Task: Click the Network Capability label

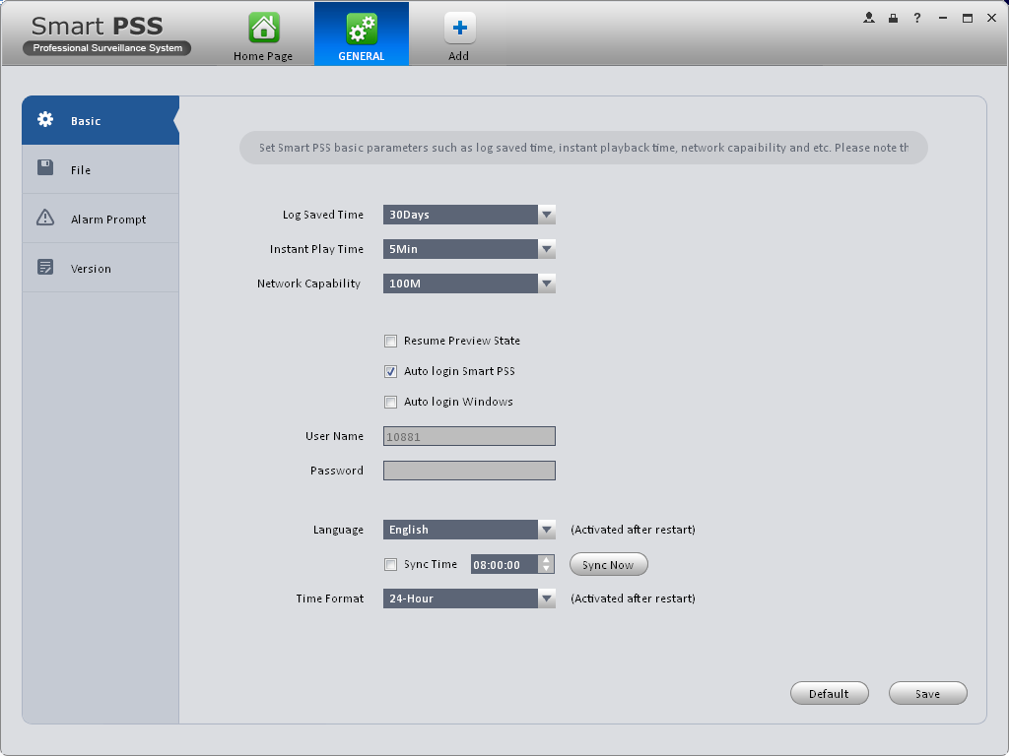Action: (308, 283)
